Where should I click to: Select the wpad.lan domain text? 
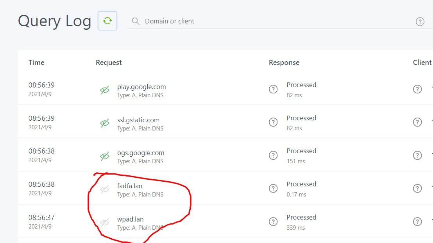(131, 219)
